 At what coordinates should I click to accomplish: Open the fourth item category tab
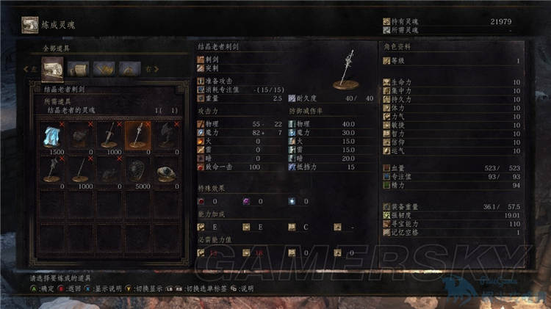[129, 69]
